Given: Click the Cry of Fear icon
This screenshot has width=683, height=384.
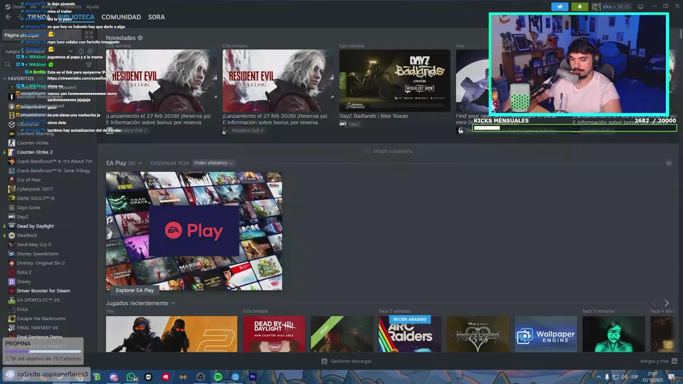Looking at the screenshot, I should pos(12,180).
